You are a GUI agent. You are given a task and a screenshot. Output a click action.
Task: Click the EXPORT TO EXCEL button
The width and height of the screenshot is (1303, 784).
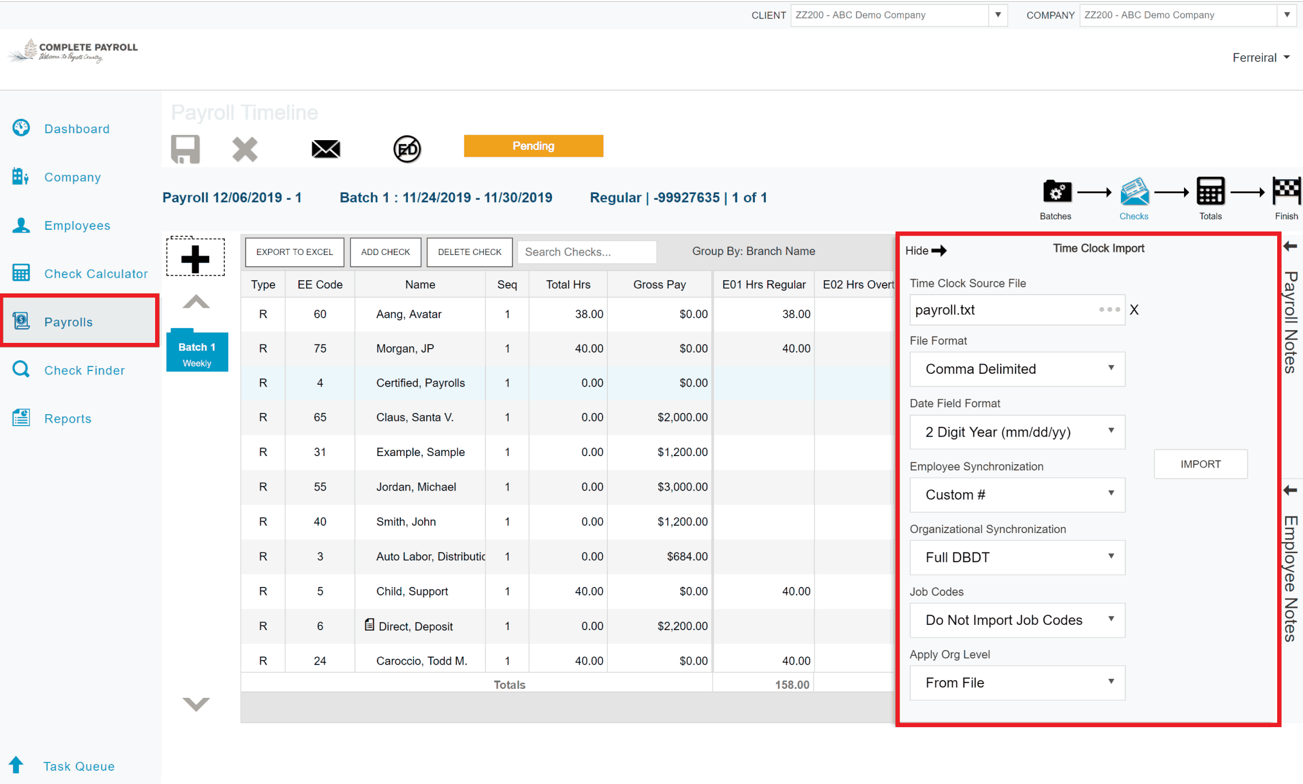pyautogui.click(x=294, y=252)
